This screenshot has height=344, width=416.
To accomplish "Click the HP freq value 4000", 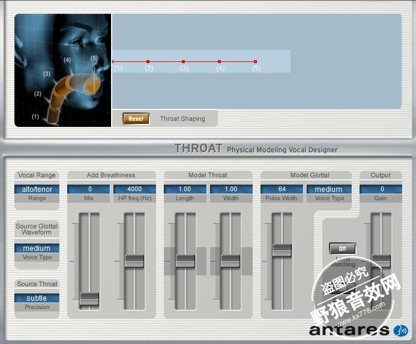I will [134, 189].
